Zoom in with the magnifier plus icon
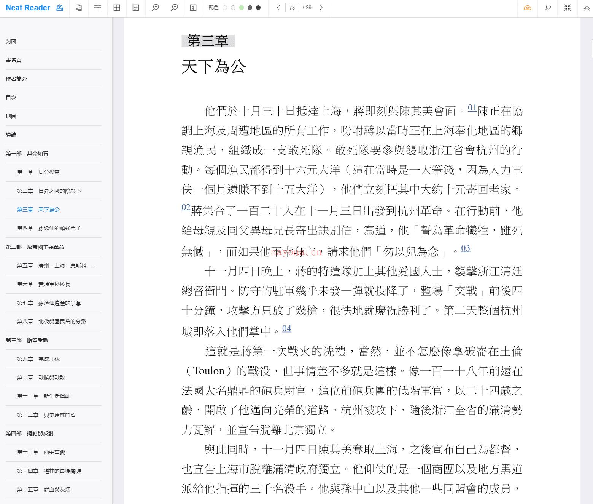This screenshot has width=593, height=504. pos(155,8)
